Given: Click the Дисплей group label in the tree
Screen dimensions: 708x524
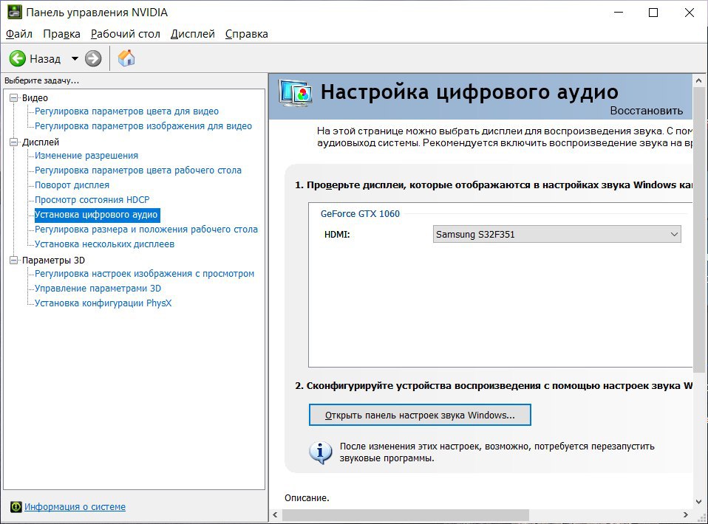Looking at the screenshot, I should [41, 142].
